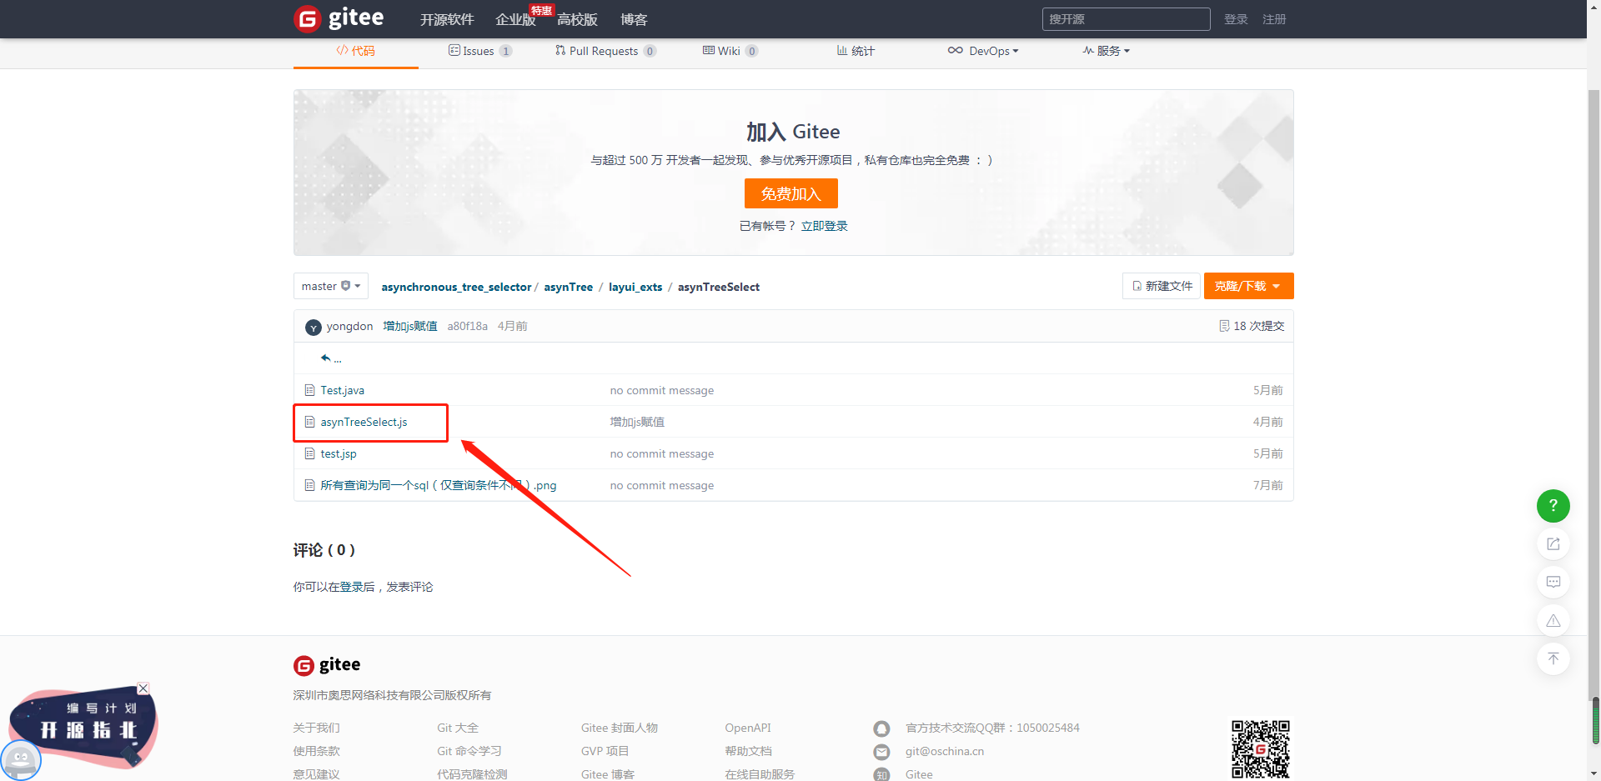Open the comment bubble floating icon
This screenshot has height=781, width=1601.
click(x=1553, y=582)
